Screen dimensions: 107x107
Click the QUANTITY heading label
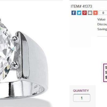(x=81, y=91)
